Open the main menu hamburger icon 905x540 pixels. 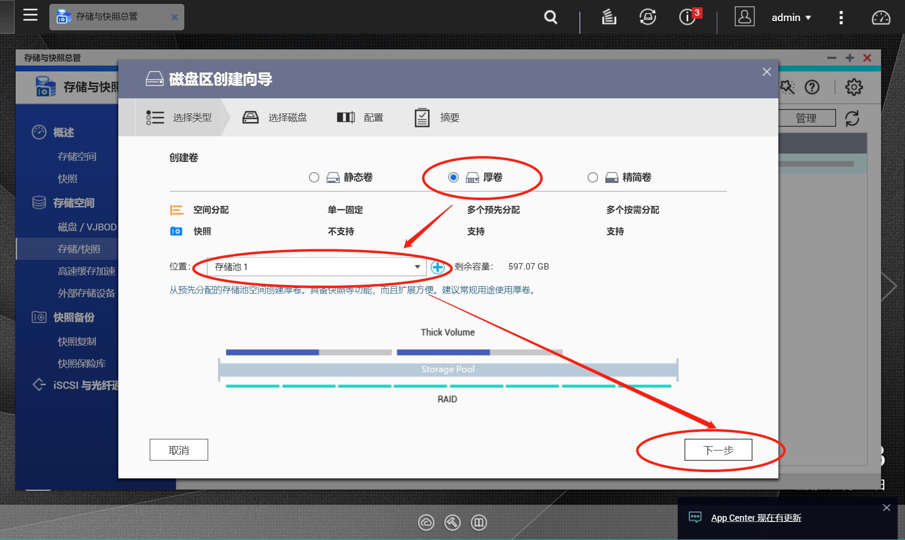pyautogui.click(x=30, y=15)
